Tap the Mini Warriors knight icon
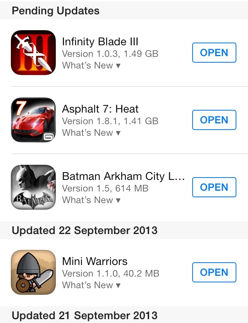 (x=33, y=272)
